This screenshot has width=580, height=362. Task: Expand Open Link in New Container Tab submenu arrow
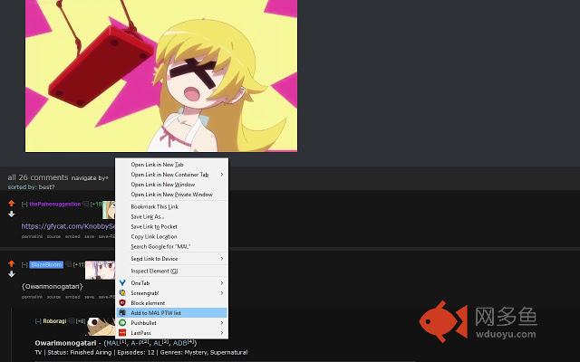(x=222, y=175)
